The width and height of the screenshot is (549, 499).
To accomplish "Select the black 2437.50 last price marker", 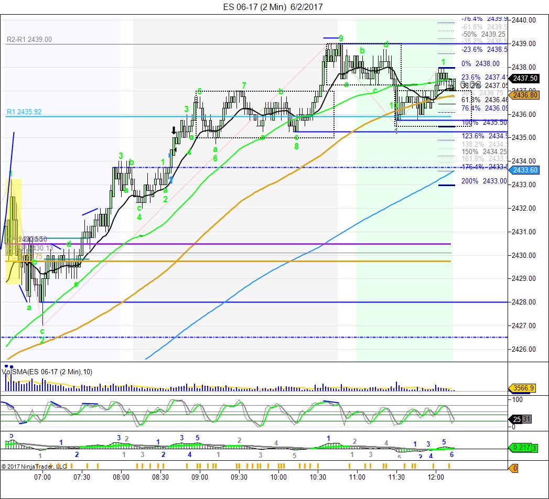I will tap(525, 79).
